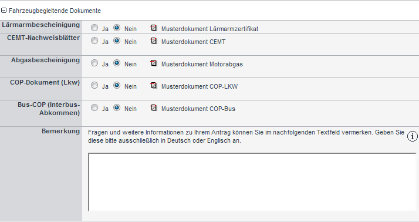Open PDF icon beside Musterdokument CEMT
This screenshot has height=222, width=419.
coord(154,41)
